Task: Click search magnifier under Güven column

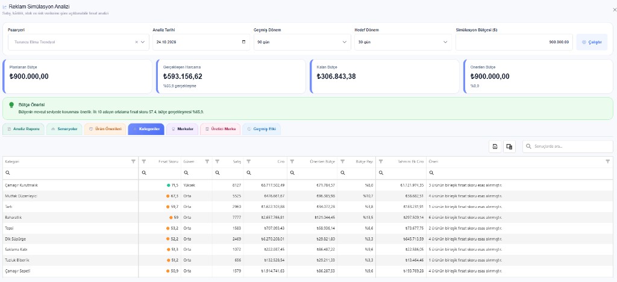Action: click(186, 173)
